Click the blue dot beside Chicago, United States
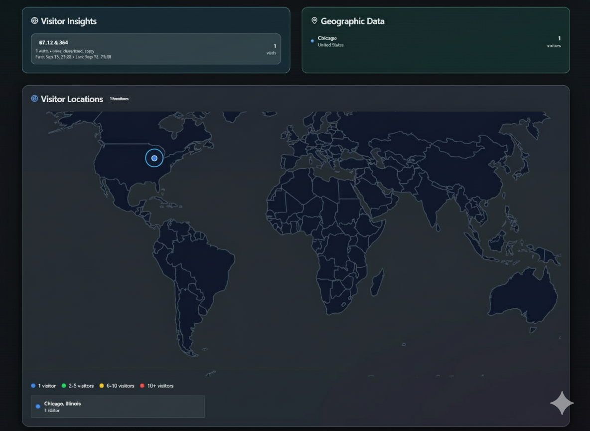Screen dimensions: 590x431 312,41
